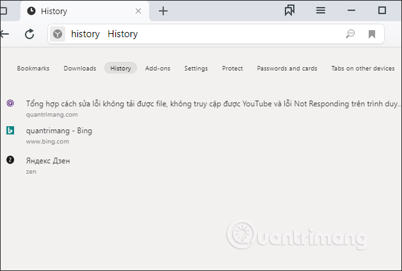This screenshot has height=271, width=402.
Task: Open the browser hamburger menu
Action: (x=321, y=10)
